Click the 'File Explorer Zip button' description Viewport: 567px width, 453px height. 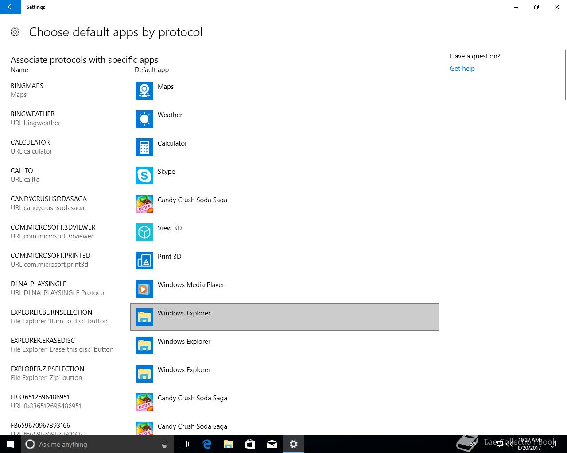point(47,378)
